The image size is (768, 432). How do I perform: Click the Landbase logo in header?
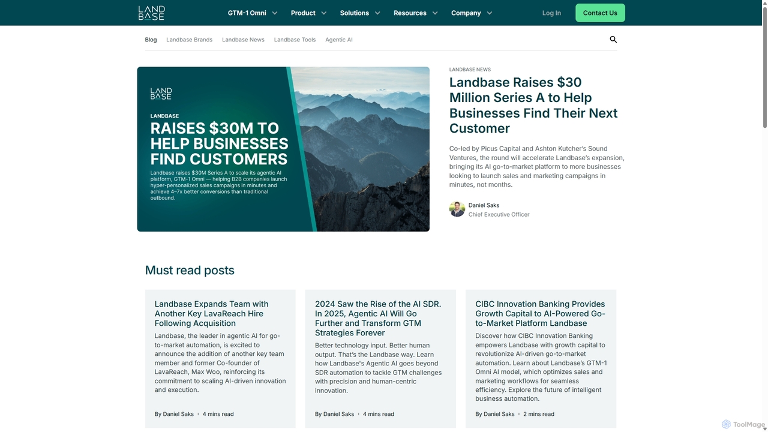tap(151, 13)
